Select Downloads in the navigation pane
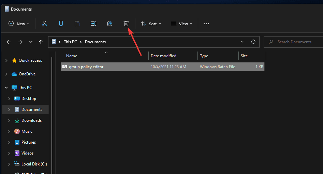This screenshot has height=174, width=323. (x=31, y=120)
